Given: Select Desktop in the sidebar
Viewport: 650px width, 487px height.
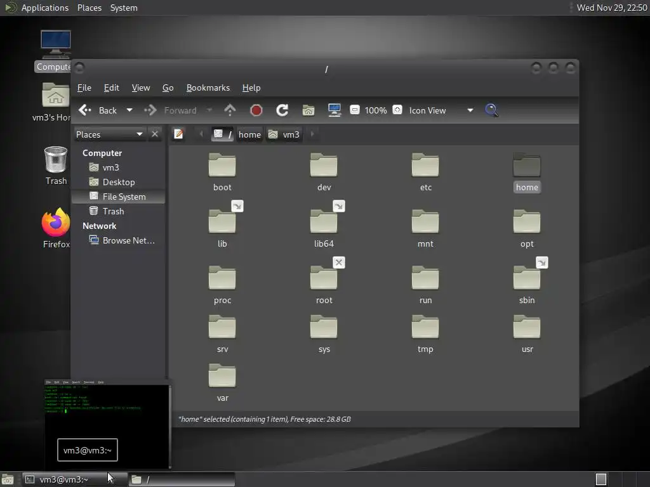Looking at the screenshot, I should tap(119, 182).
